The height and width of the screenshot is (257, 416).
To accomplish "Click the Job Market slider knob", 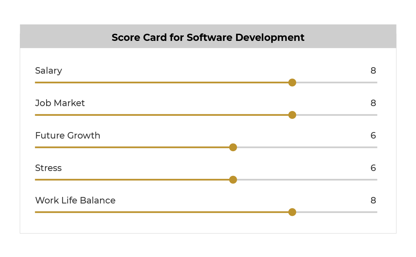I will click(x=292, y=115).
